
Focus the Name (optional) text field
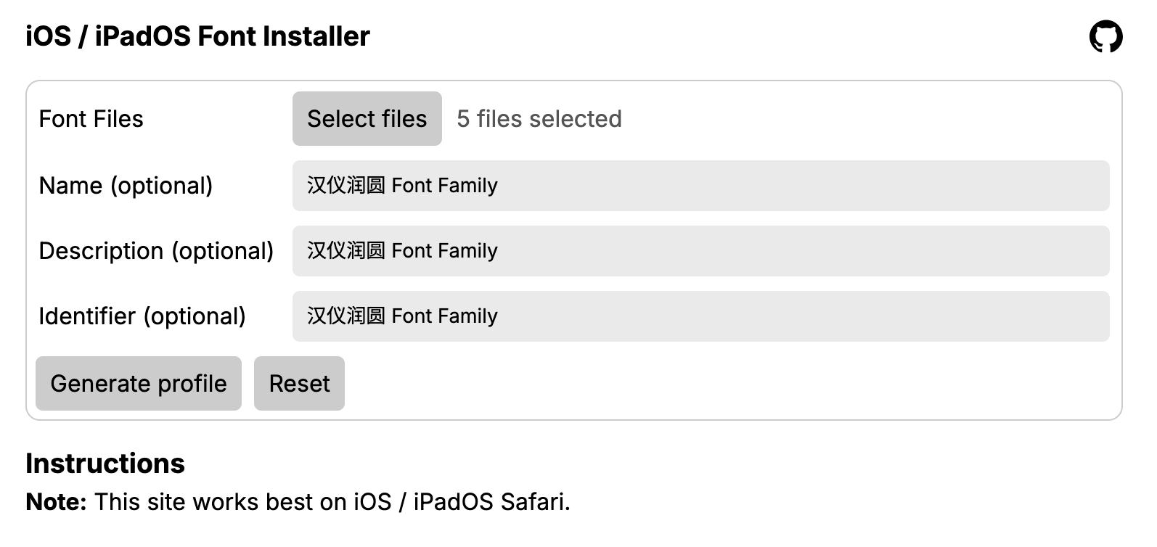point(700,186)
